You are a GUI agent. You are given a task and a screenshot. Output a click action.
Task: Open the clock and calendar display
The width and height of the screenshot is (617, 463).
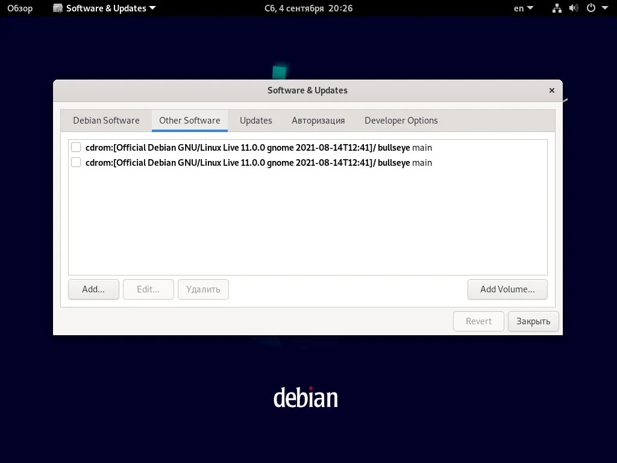308,8
